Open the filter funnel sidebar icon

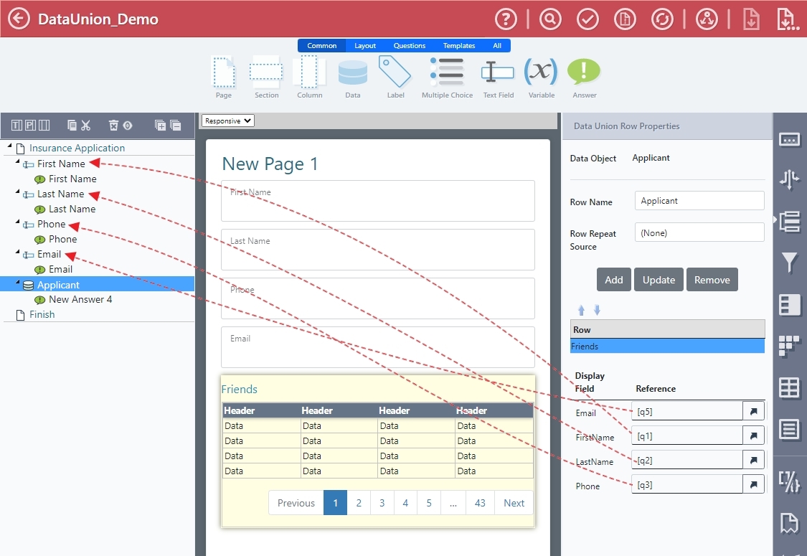[790, 262]
